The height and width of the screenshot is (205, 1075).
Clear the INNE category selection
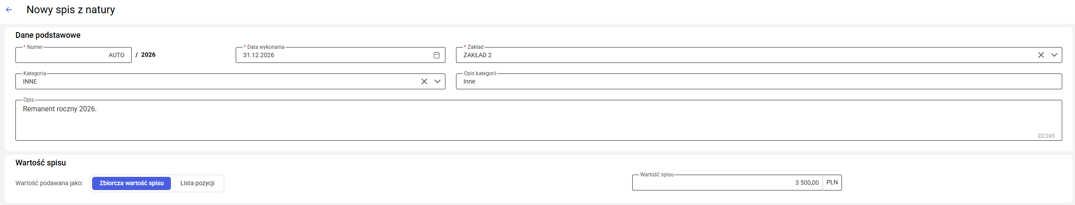pos(424,81)
